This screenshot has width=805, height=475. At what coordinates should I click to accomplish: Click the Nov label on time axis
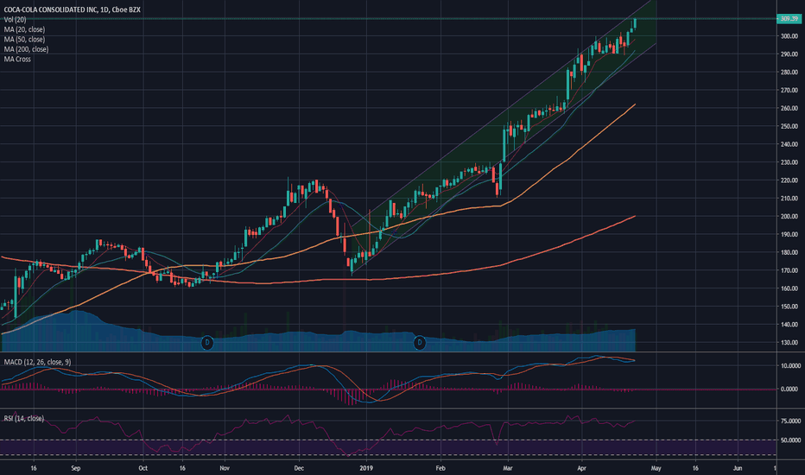(224, 468)
